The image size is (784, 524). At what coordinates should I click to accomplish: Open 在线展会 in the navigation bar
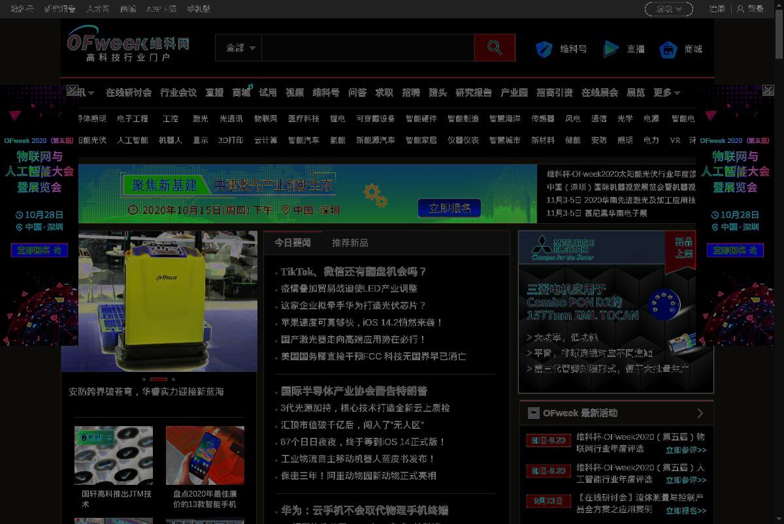click(x=600, y=93)
